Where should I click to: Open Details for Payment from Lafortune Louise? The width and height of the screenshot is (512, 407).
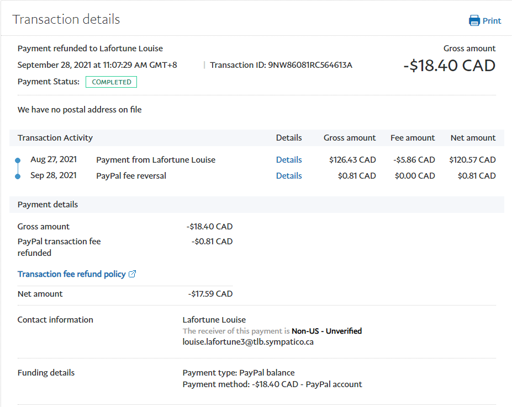pyautogui.click(x=289, y=160)
